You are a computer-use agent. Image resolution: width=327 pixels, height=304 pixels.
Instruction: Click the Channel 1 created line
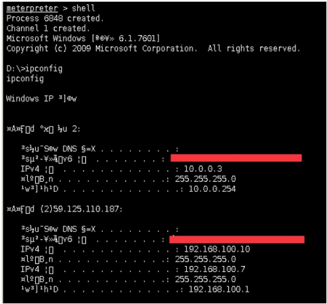tap(48, 29)
